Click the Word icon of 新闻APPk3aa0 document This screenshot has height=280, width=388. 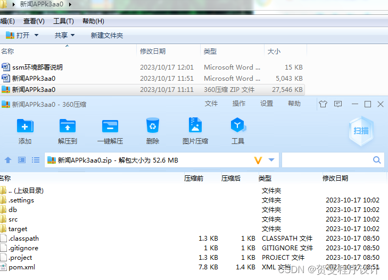6,78
